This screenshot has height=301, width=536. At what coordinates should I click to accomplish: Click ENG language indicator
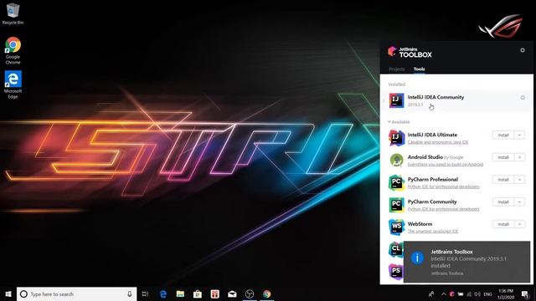(487, 293)
